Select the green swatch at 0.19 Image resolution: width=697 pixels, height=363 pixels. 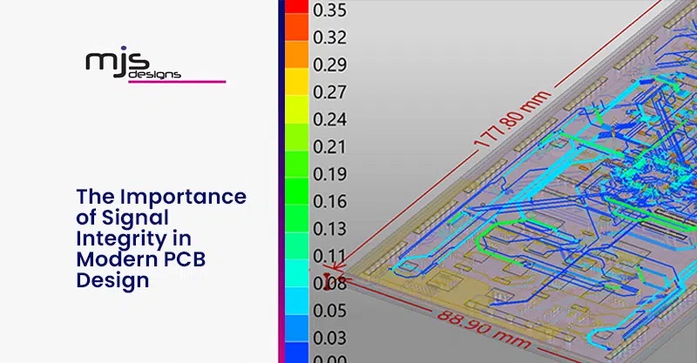tap(296, 164)
